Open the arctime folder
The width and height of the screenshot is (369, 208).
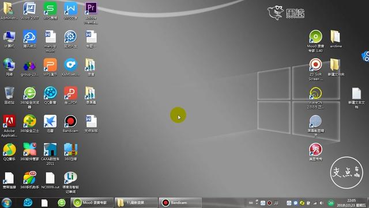pos(336,38)
